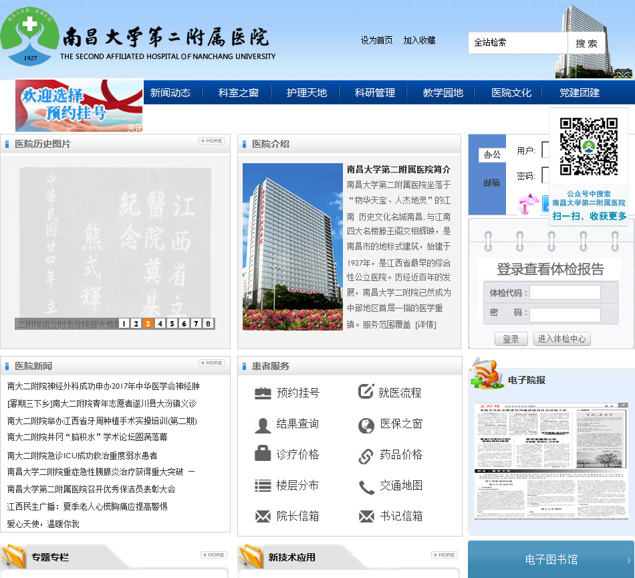Go to slide 1 in history slideshow

pos(124,324)
